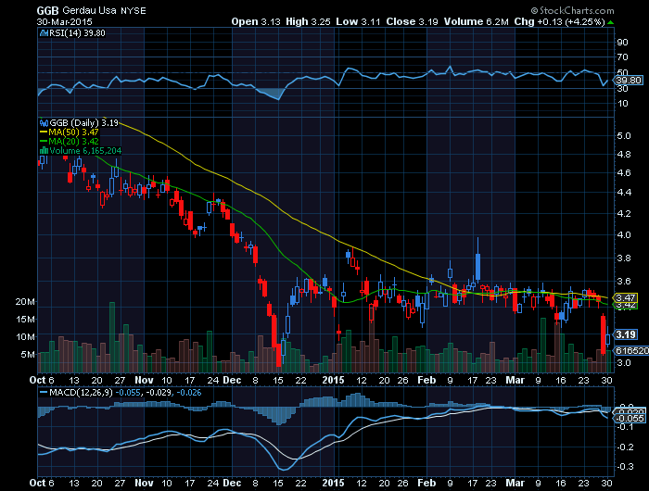Click the 'MA(20) 3.42' legend text

tap(73, 142)
